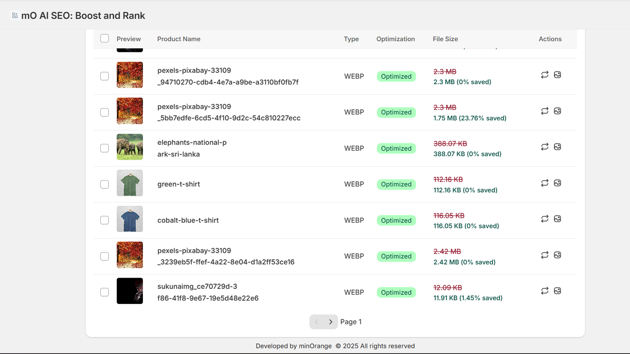Image resolution: width=630 pixels, height=354 pixels.
Task: Click the re-optimize icon for green-t-shirt
Action: 545,183
